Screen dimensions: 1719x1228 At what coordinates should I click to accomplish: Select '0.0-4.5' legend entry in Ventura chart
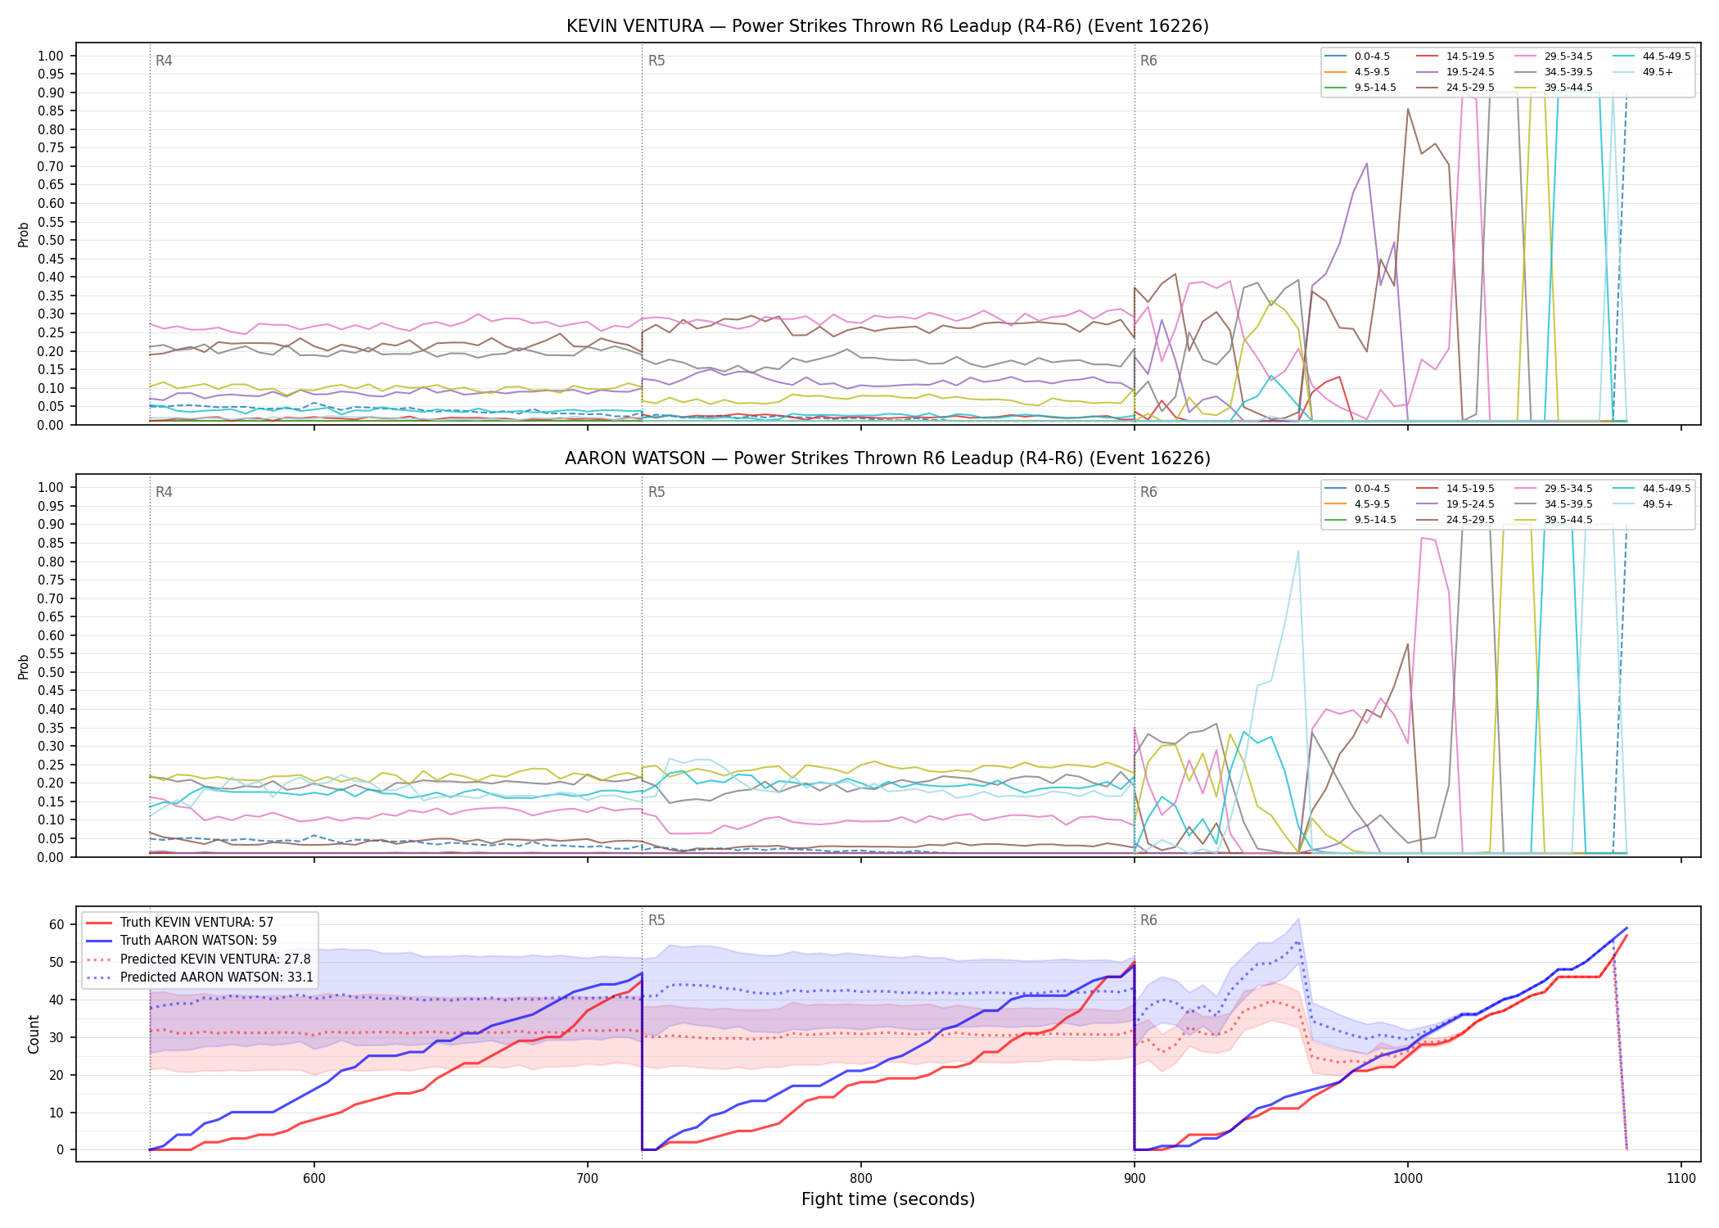pyautogui.click(x=1356, y=56)
